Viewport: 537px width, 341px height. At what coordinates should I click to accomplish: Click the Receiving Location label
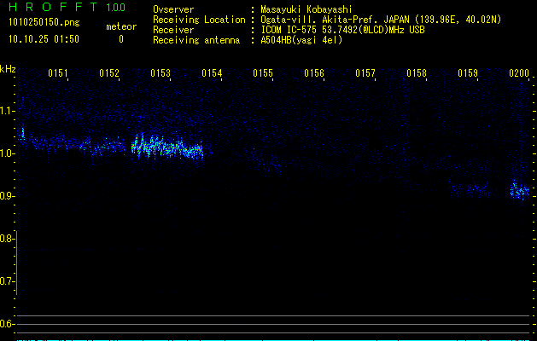pyautogui.click(x=199, y=20)
